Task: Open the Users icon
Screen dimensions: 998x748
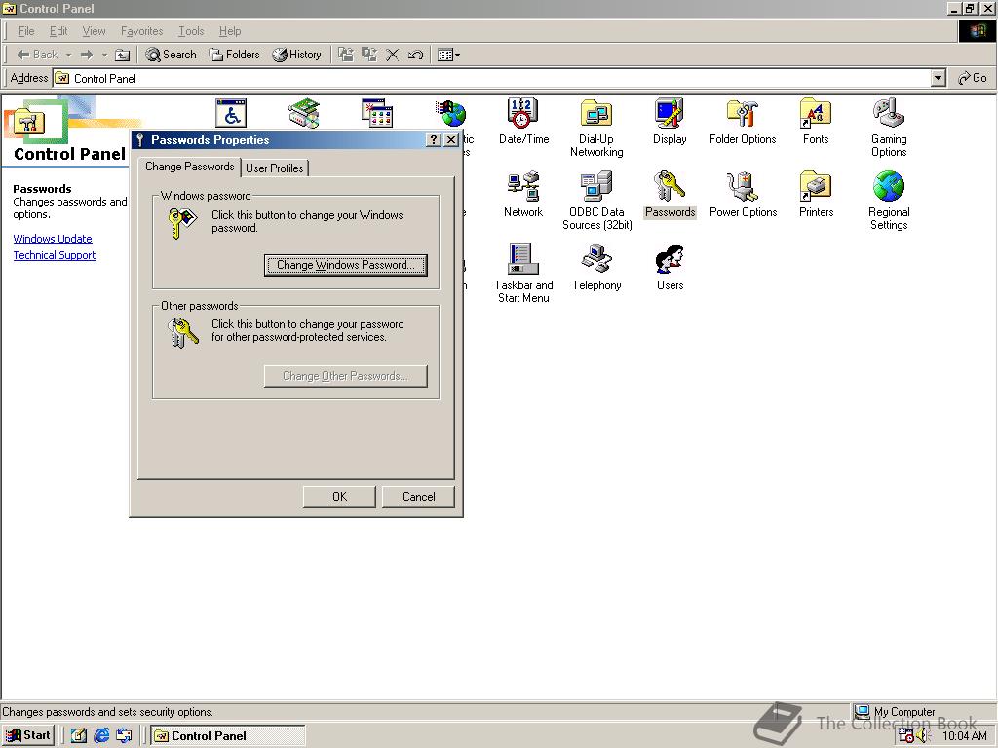Action: [670, 267]
